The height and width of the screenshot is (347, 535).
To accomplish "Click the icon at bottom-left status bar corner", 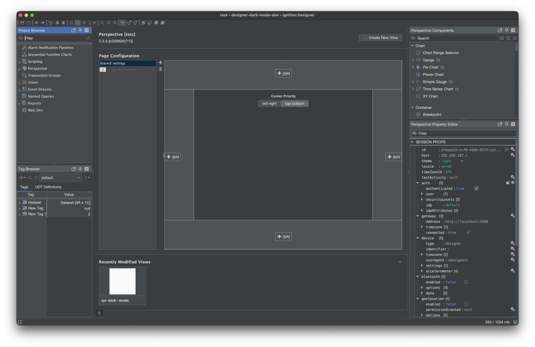I will (20, 322).
